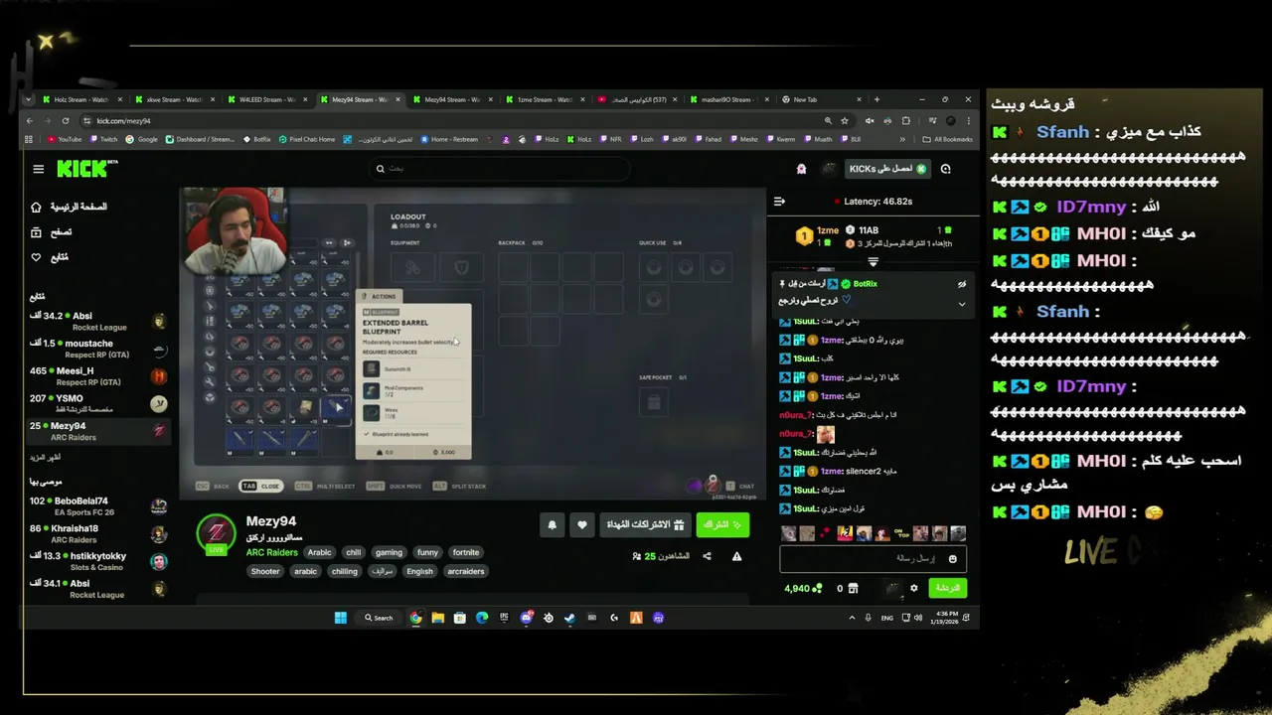Select Mezy94 ARC Raiders in sidebar
The width and height of the screenshot is (1272, 715).
click(x=99, y=431)
